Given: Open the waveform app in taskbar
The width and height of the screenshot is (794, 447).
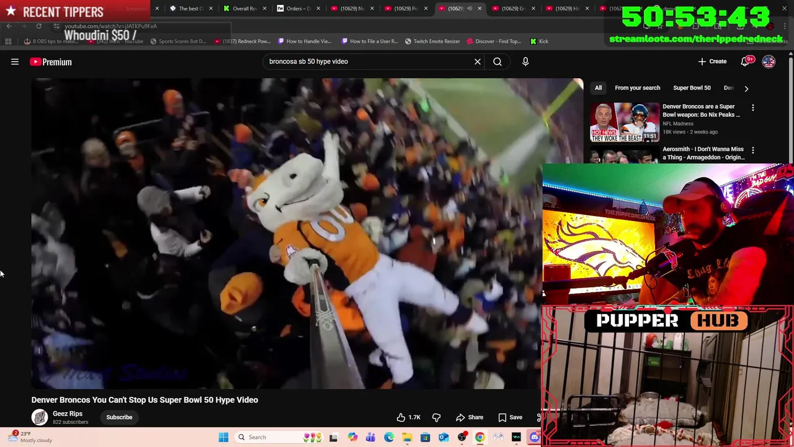Looking at the screenshot, I should [516, 437].
